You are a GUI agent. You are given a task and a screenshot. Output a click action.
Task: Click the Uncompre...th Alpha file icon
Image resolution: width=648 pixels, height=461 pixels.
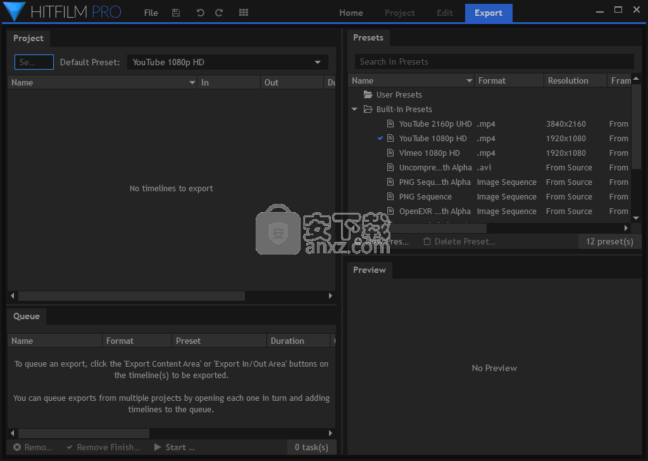click(390, 167)
